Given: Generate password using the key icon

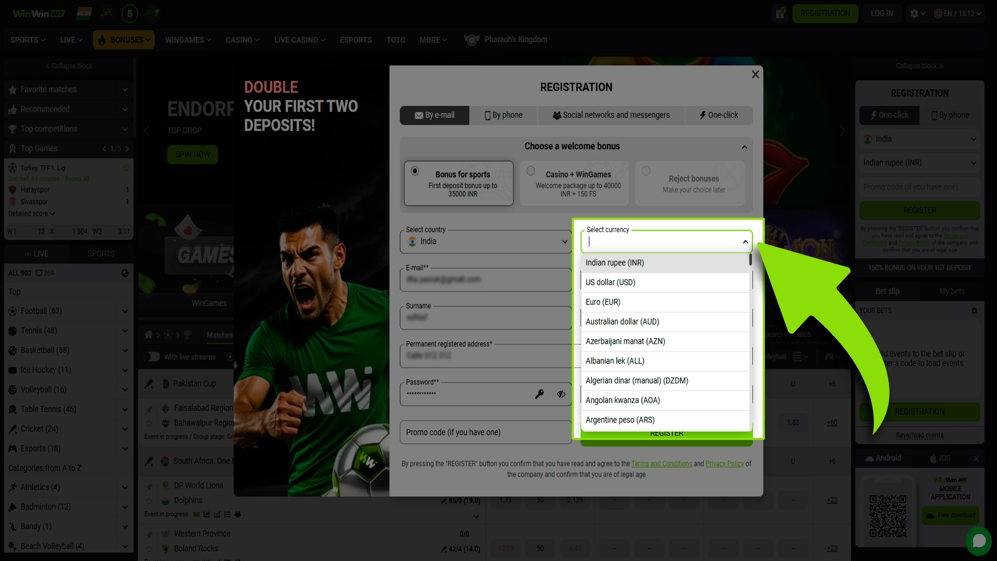Looking at the screenshot, I should (x=540, y=394).
